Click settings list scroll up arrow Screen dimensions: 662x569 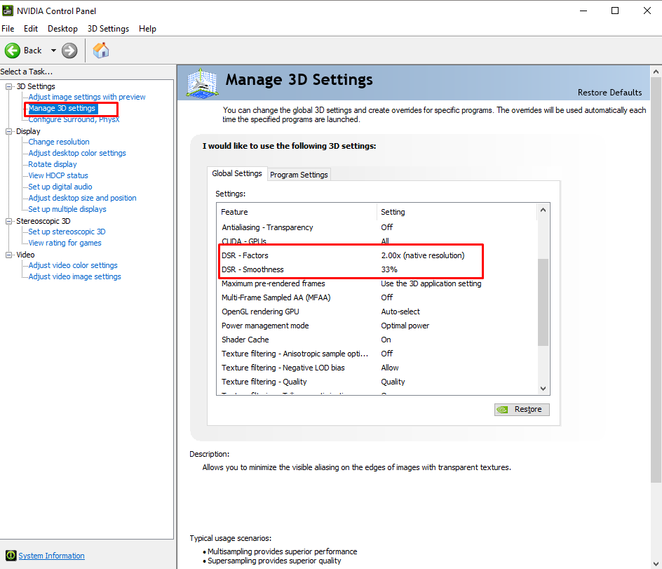[x=543, y=210]
